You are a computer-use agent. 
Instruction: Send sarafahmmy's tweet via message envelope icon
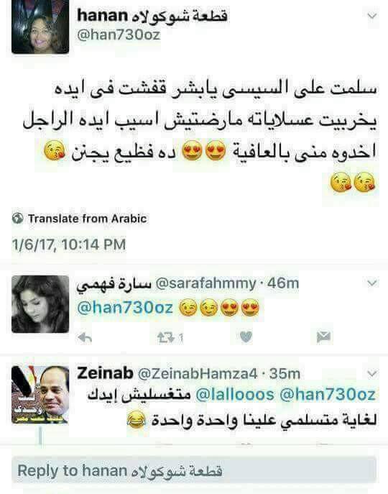(x=323, y=337)
